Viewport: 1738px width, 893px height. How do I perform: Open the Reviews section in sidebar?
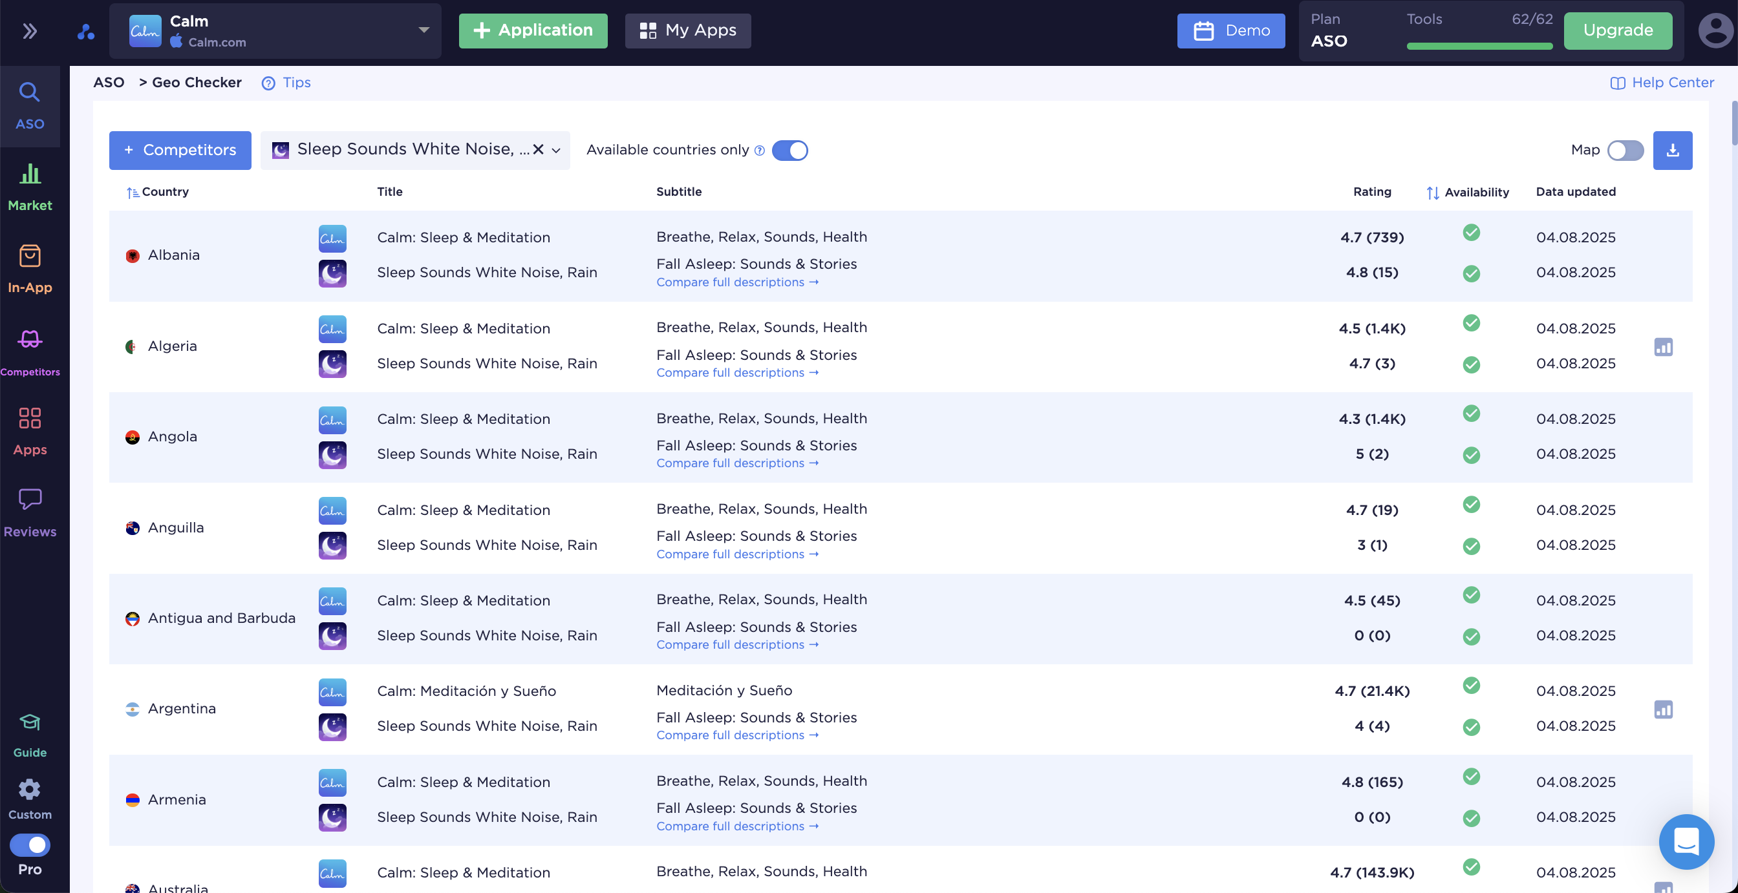[x=30, y=513]
